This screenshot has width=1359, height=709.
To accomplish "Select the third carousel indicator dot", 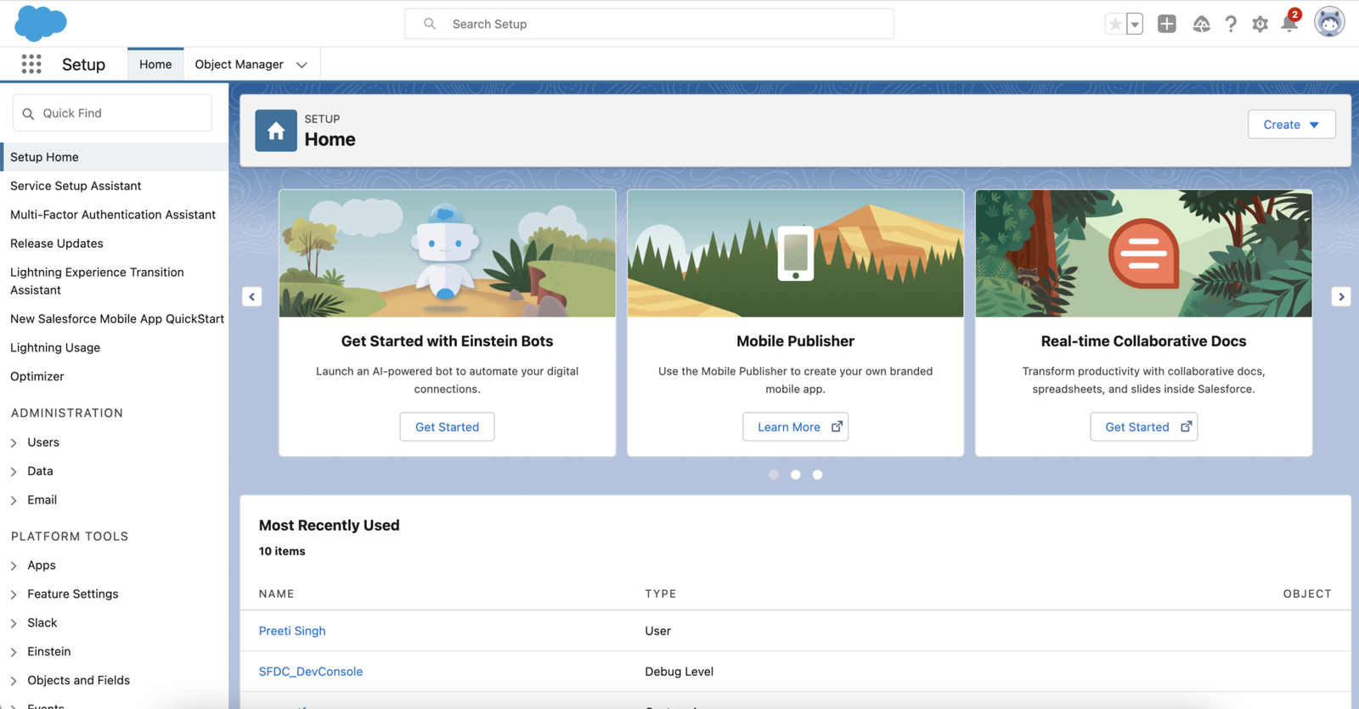I will coord(817,475).
